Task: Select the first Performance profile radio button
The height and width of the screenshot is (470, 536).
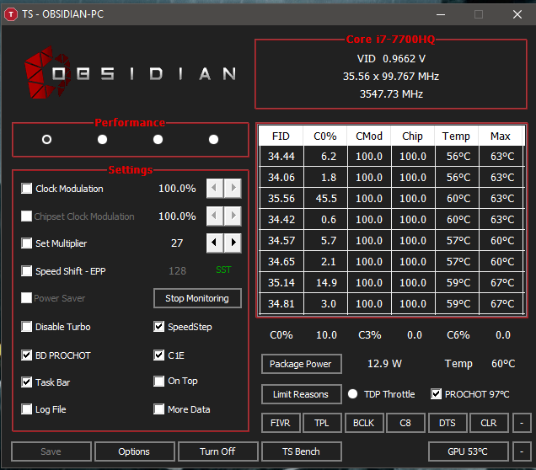Action: 47,140
